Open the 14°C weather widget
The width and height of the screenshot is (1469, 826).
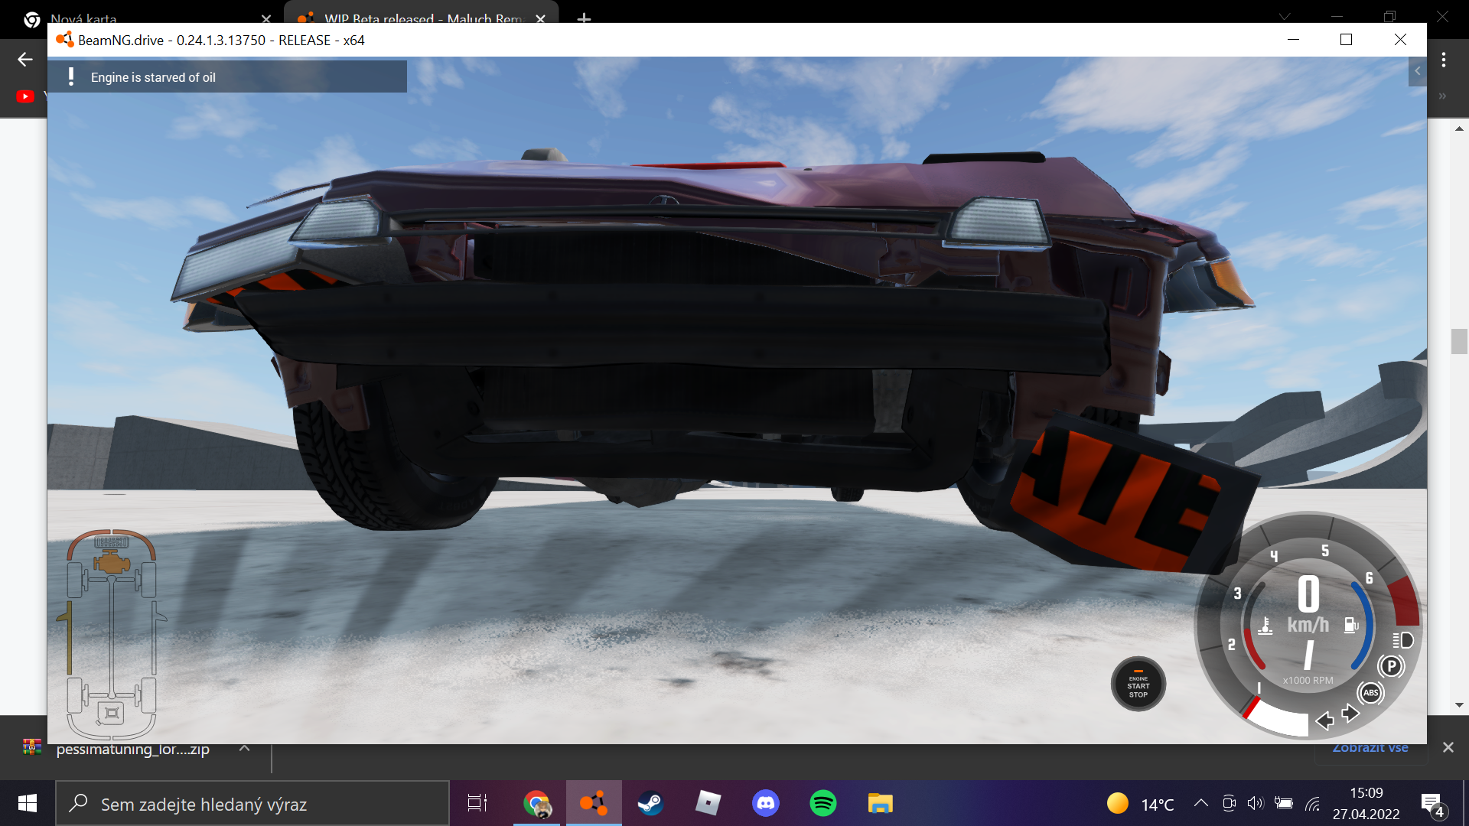(x=1140, y=804)
